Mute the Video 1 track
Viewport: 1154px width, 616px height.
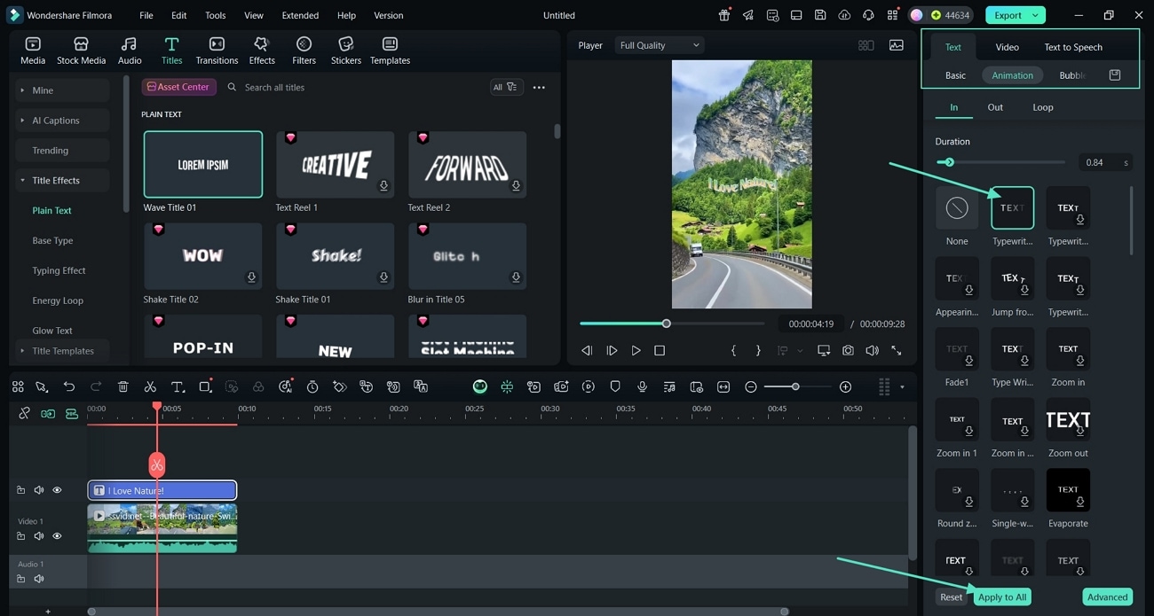[x=39, y=535]
